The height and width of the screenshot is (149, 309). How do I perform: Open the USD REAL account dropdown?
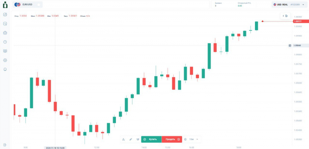289,5
